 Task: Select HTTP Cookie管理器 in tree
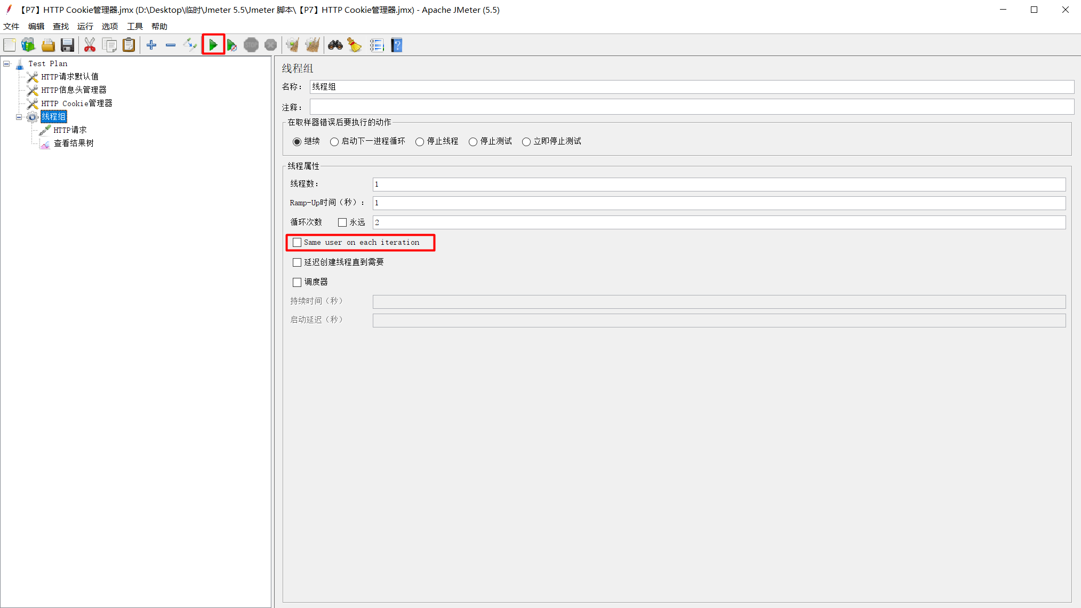(76, 103)
